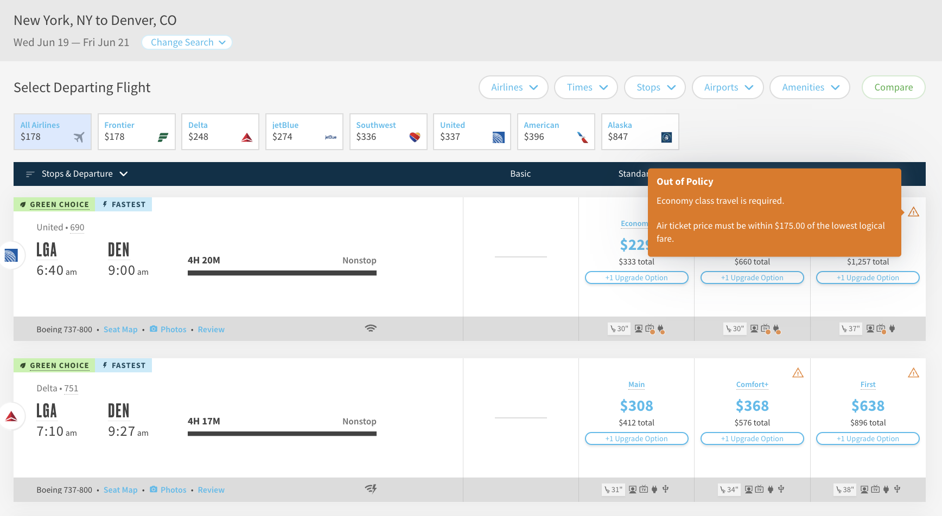942x516 pixels.
Task: Click the Wi-Fi icon on United 690
Action: [x=371, y=328]
